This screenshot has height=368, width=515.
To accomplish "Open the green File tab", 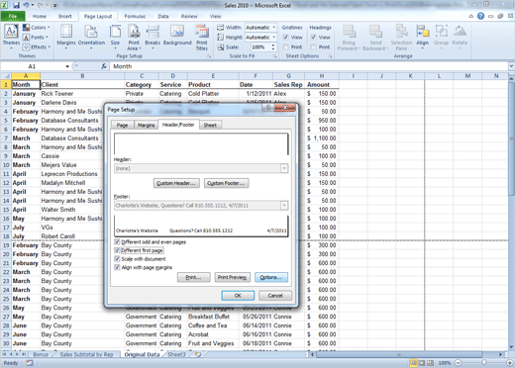I will (13, 16).
